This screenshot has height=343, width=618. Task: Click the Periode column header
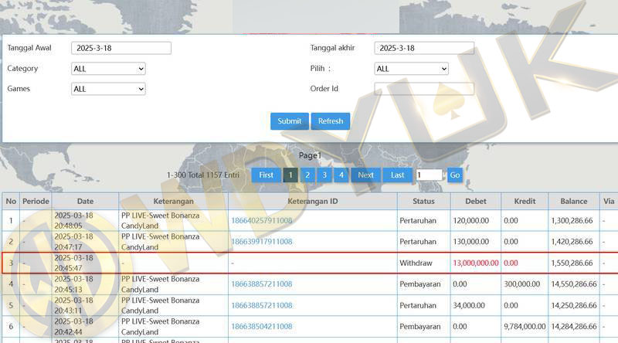pos(36,201)
